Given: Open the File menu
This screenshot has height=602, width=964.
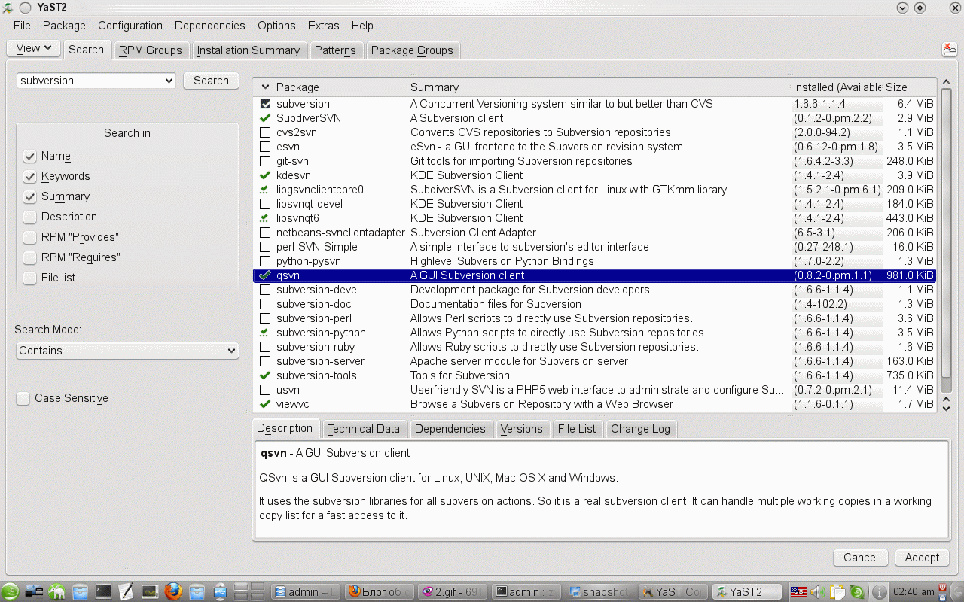Looking at the screenshot, I should pos(22,26).
